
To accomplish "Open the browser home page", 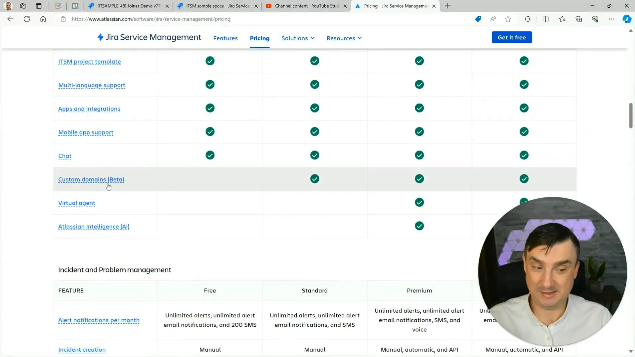I will [43, 19].
